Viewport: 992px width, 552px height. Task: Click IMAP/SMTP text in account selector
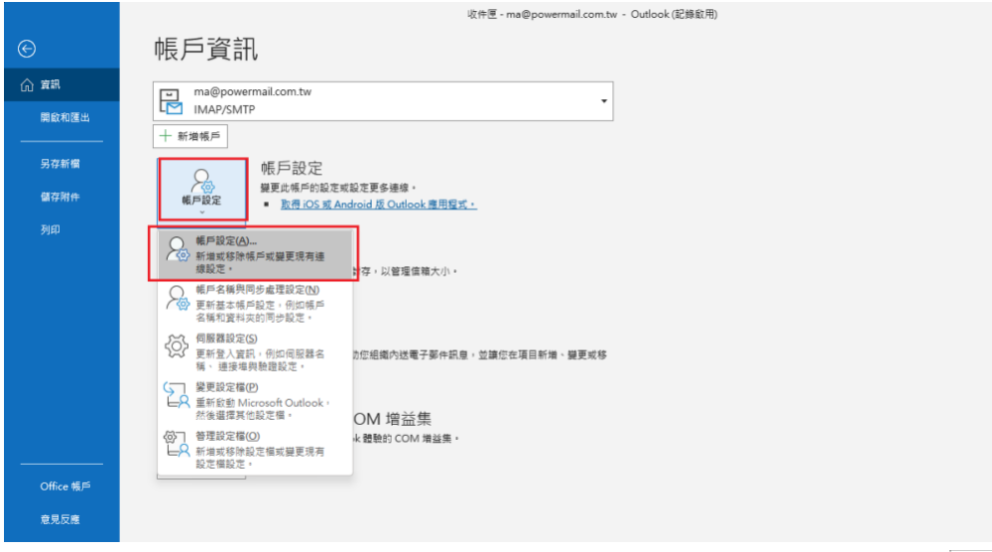[224, 109]
